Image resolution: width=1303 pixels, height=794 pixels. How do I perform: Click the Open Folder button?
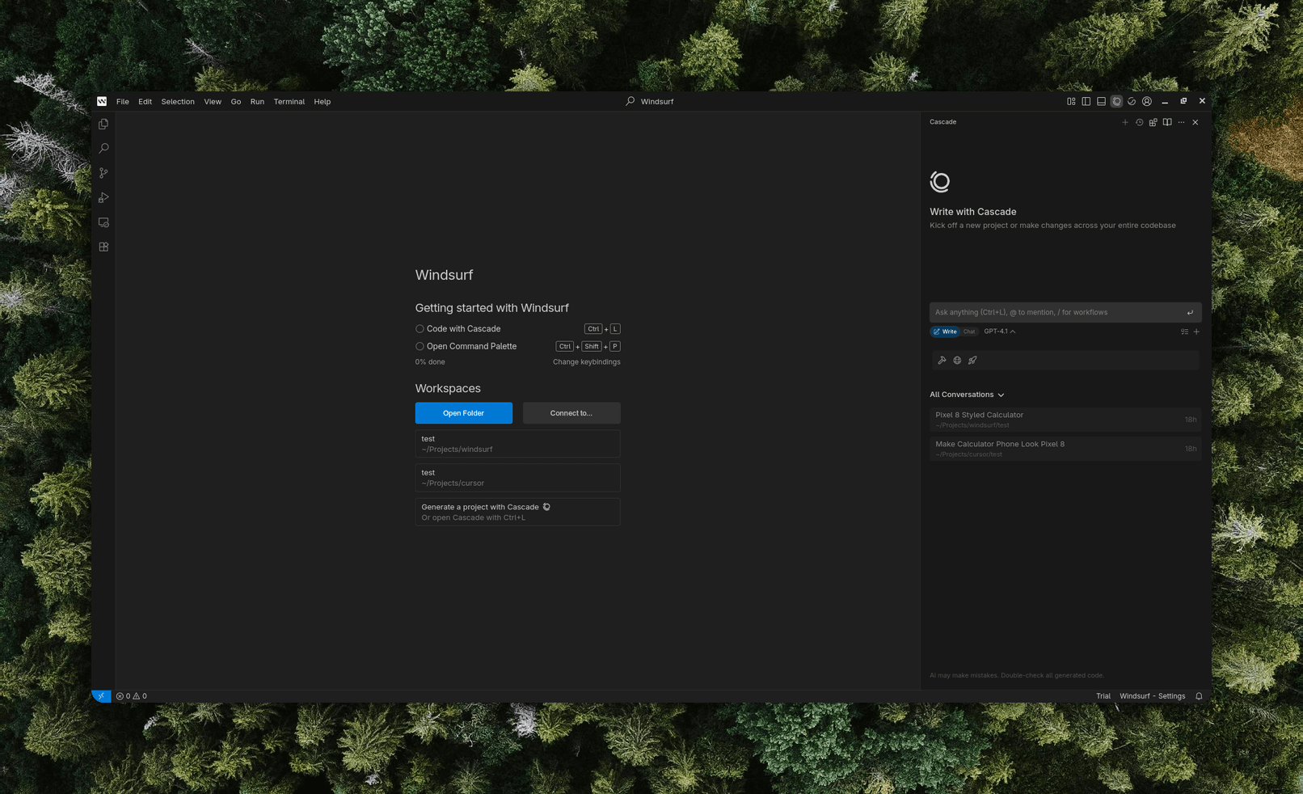tap(464, 413)
